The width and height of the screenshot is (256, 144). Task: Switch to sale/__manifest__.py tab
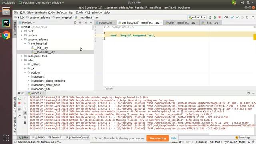pyautogui.click(x=182, y=23)
